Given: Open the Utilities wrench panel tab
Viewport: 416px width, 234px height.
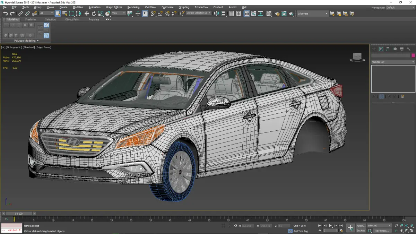Looking at the screenshot, I should pos(409,49).
